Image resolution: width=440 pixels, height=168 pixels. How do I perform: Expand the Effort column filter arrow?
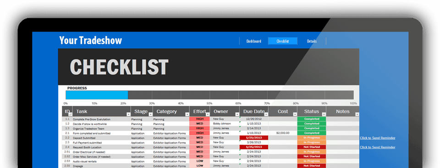[208, 114]
